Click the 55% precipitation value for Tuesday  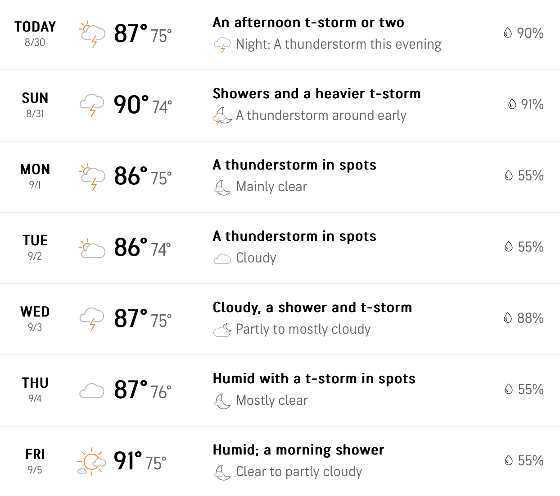point(531,247)
